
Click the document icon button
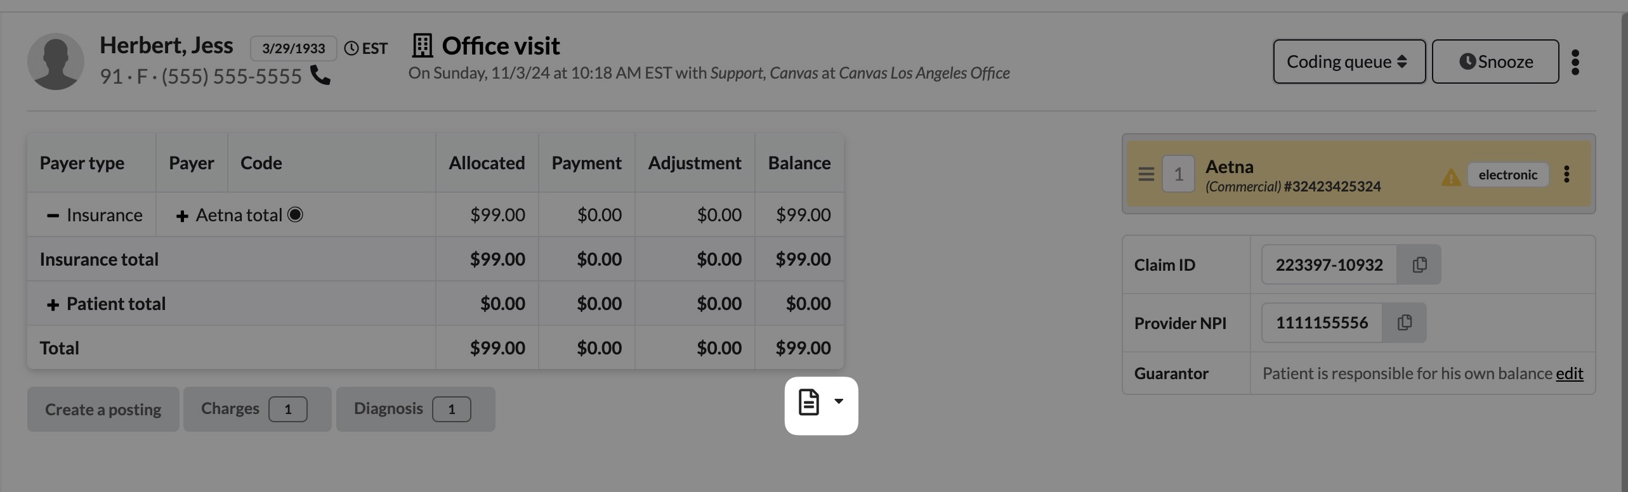coord(809,403)
